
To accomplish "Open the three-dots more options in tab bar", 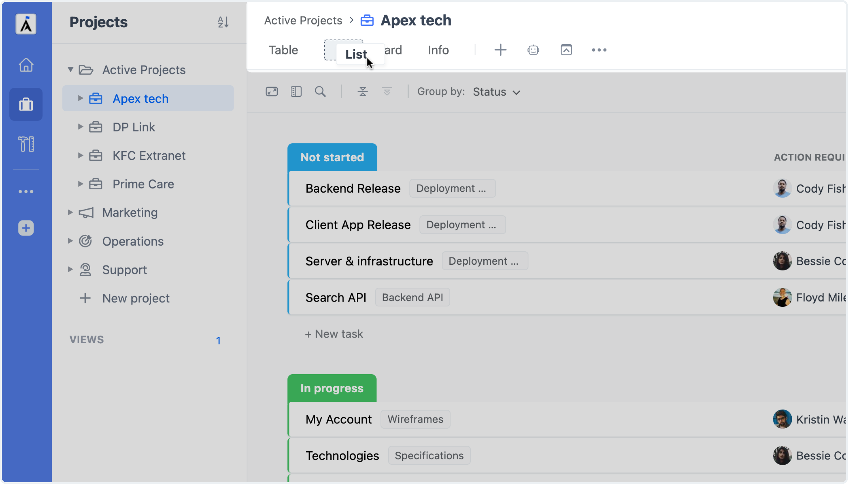I will [x=599, y=50].
